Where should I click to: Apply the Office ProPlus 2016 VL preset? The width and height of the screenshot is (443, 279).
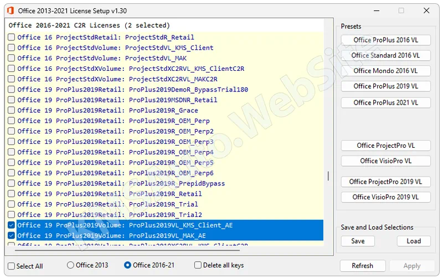point(385,40)
